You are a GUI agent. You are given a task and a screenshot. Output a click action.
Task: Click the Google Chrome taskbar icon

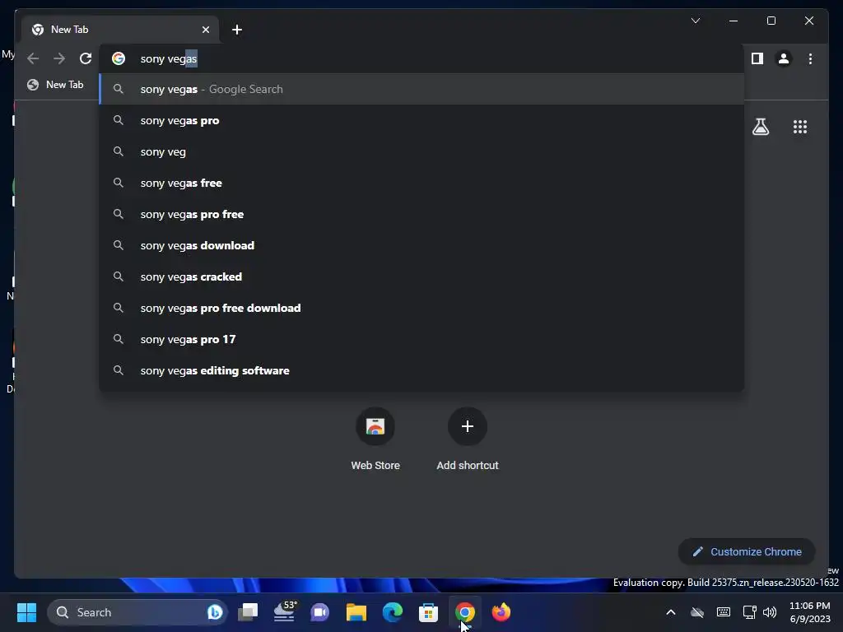pyautogui.click(x=465, y=612)
